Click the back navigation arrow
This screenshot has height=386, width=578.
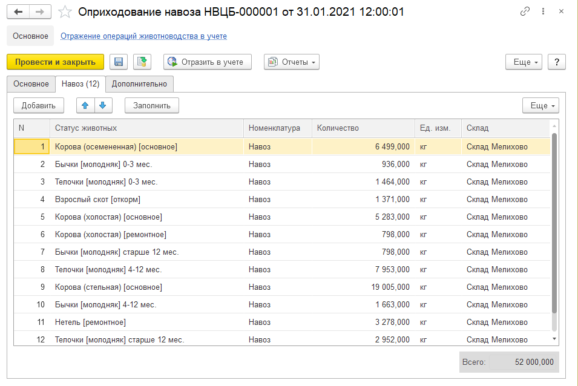click(18, 11)
